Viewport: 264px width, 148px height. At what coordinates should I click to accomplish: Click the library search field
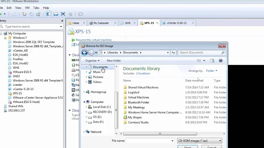click(x=31, y=27)
